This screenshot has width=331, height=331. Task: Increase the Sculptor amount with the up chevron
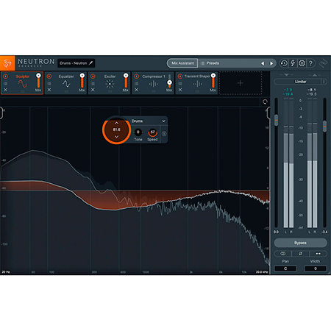(116, 123)
